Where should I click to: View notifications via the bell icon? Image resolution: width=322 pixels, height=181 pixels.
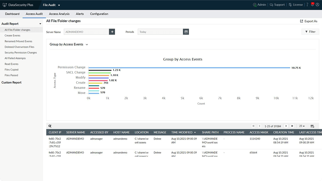coord(312,4)
